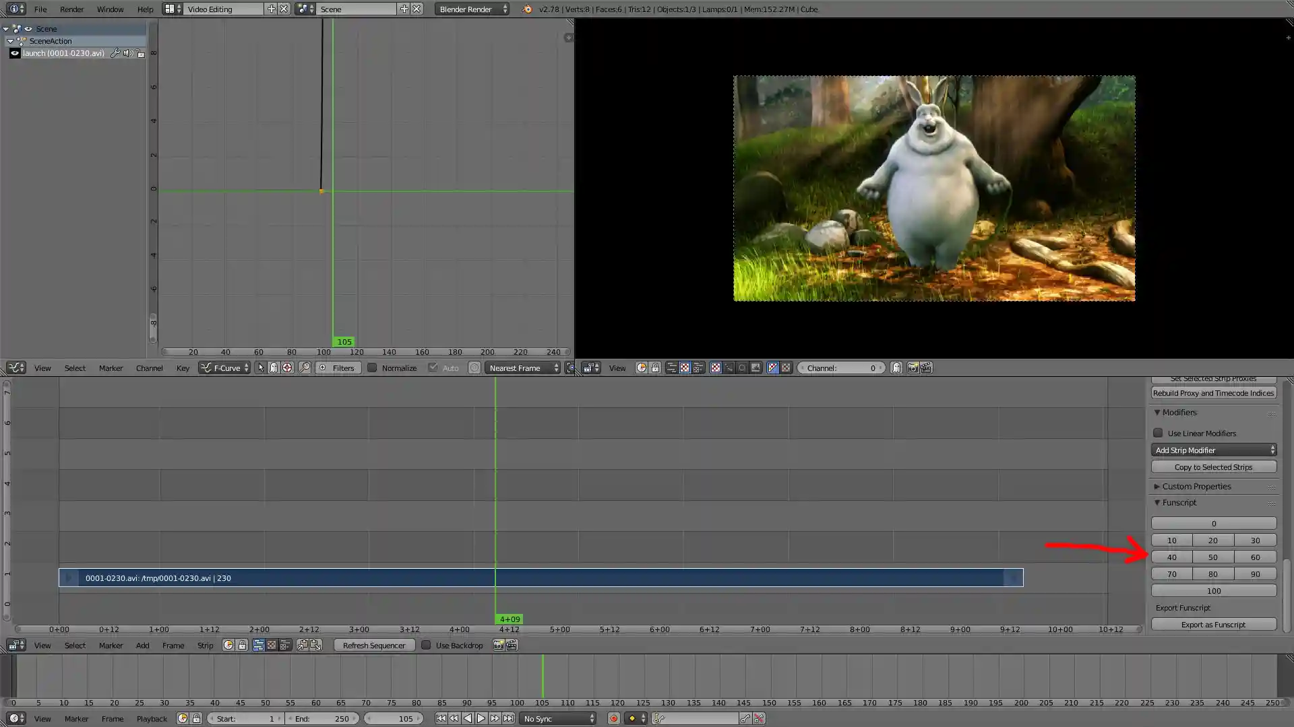Click the magnifier zoom icon in graph header
The width and height of the screenshot is (1294, 727).
pyautogui.click(x=305, y=368)
